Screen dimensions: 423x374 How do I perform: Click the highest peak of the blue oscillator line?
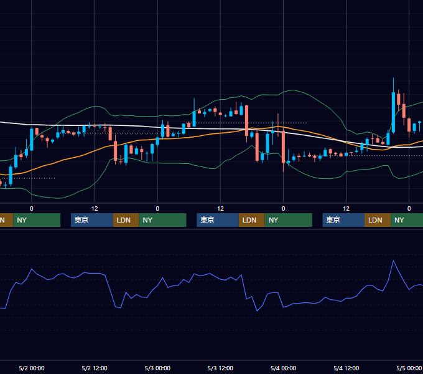(393, 261)
